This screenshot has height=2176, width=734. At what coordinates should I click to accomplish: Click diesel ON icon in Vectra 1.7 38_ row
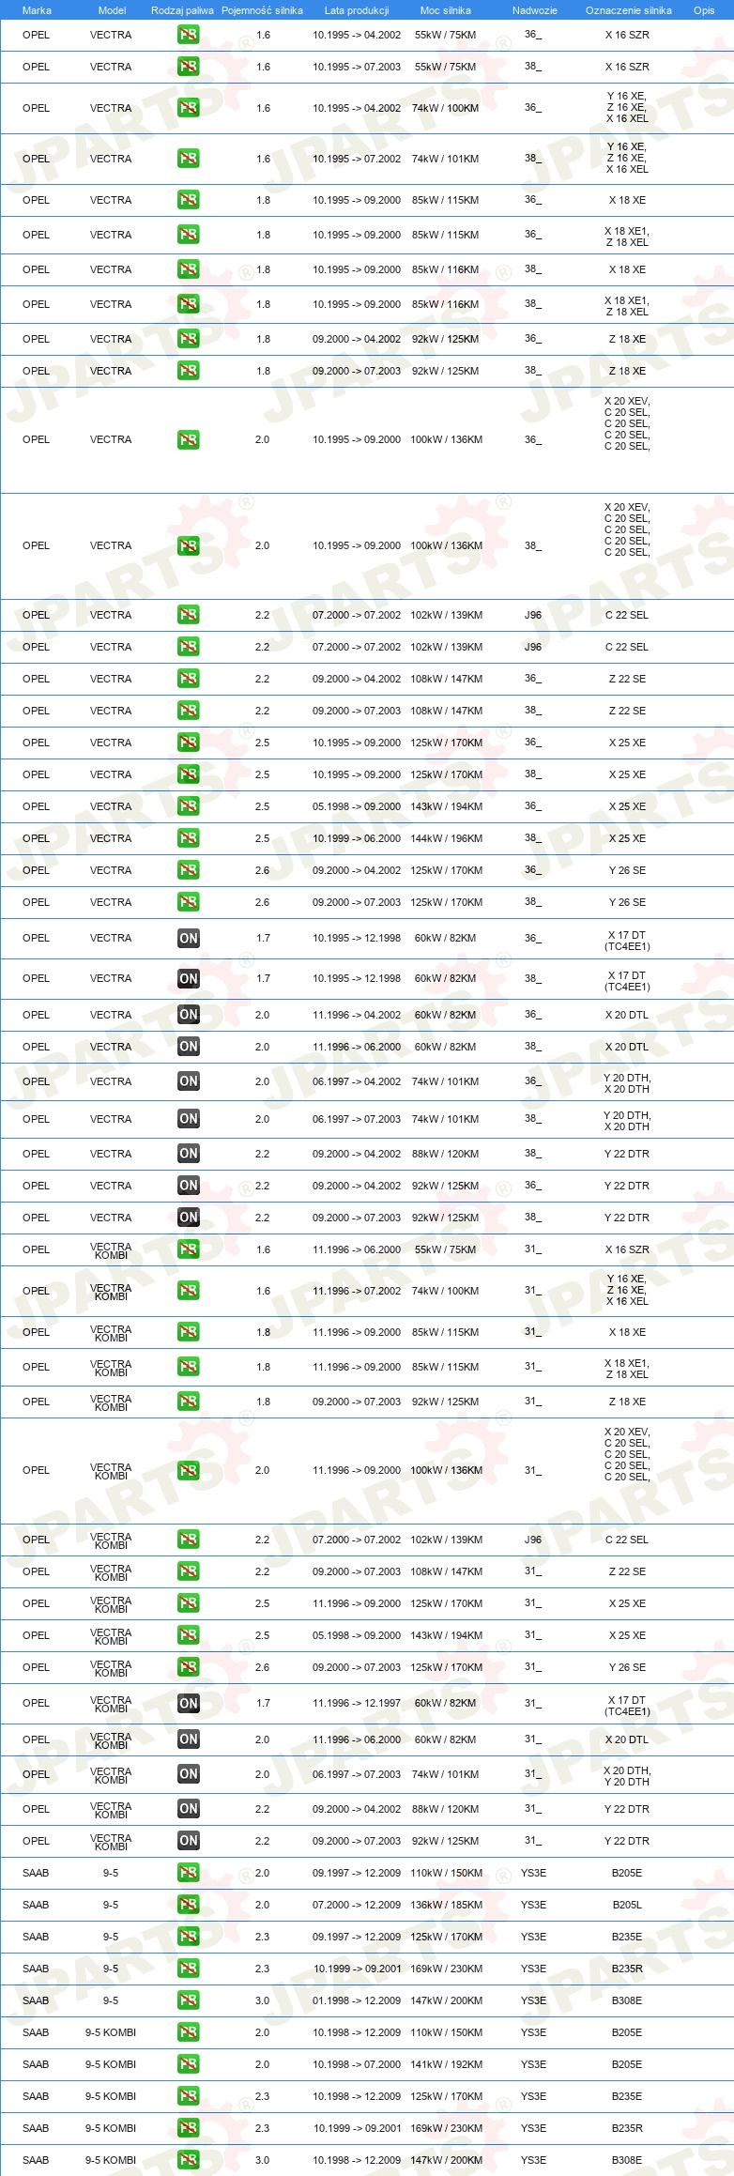[x=189, y=978]
